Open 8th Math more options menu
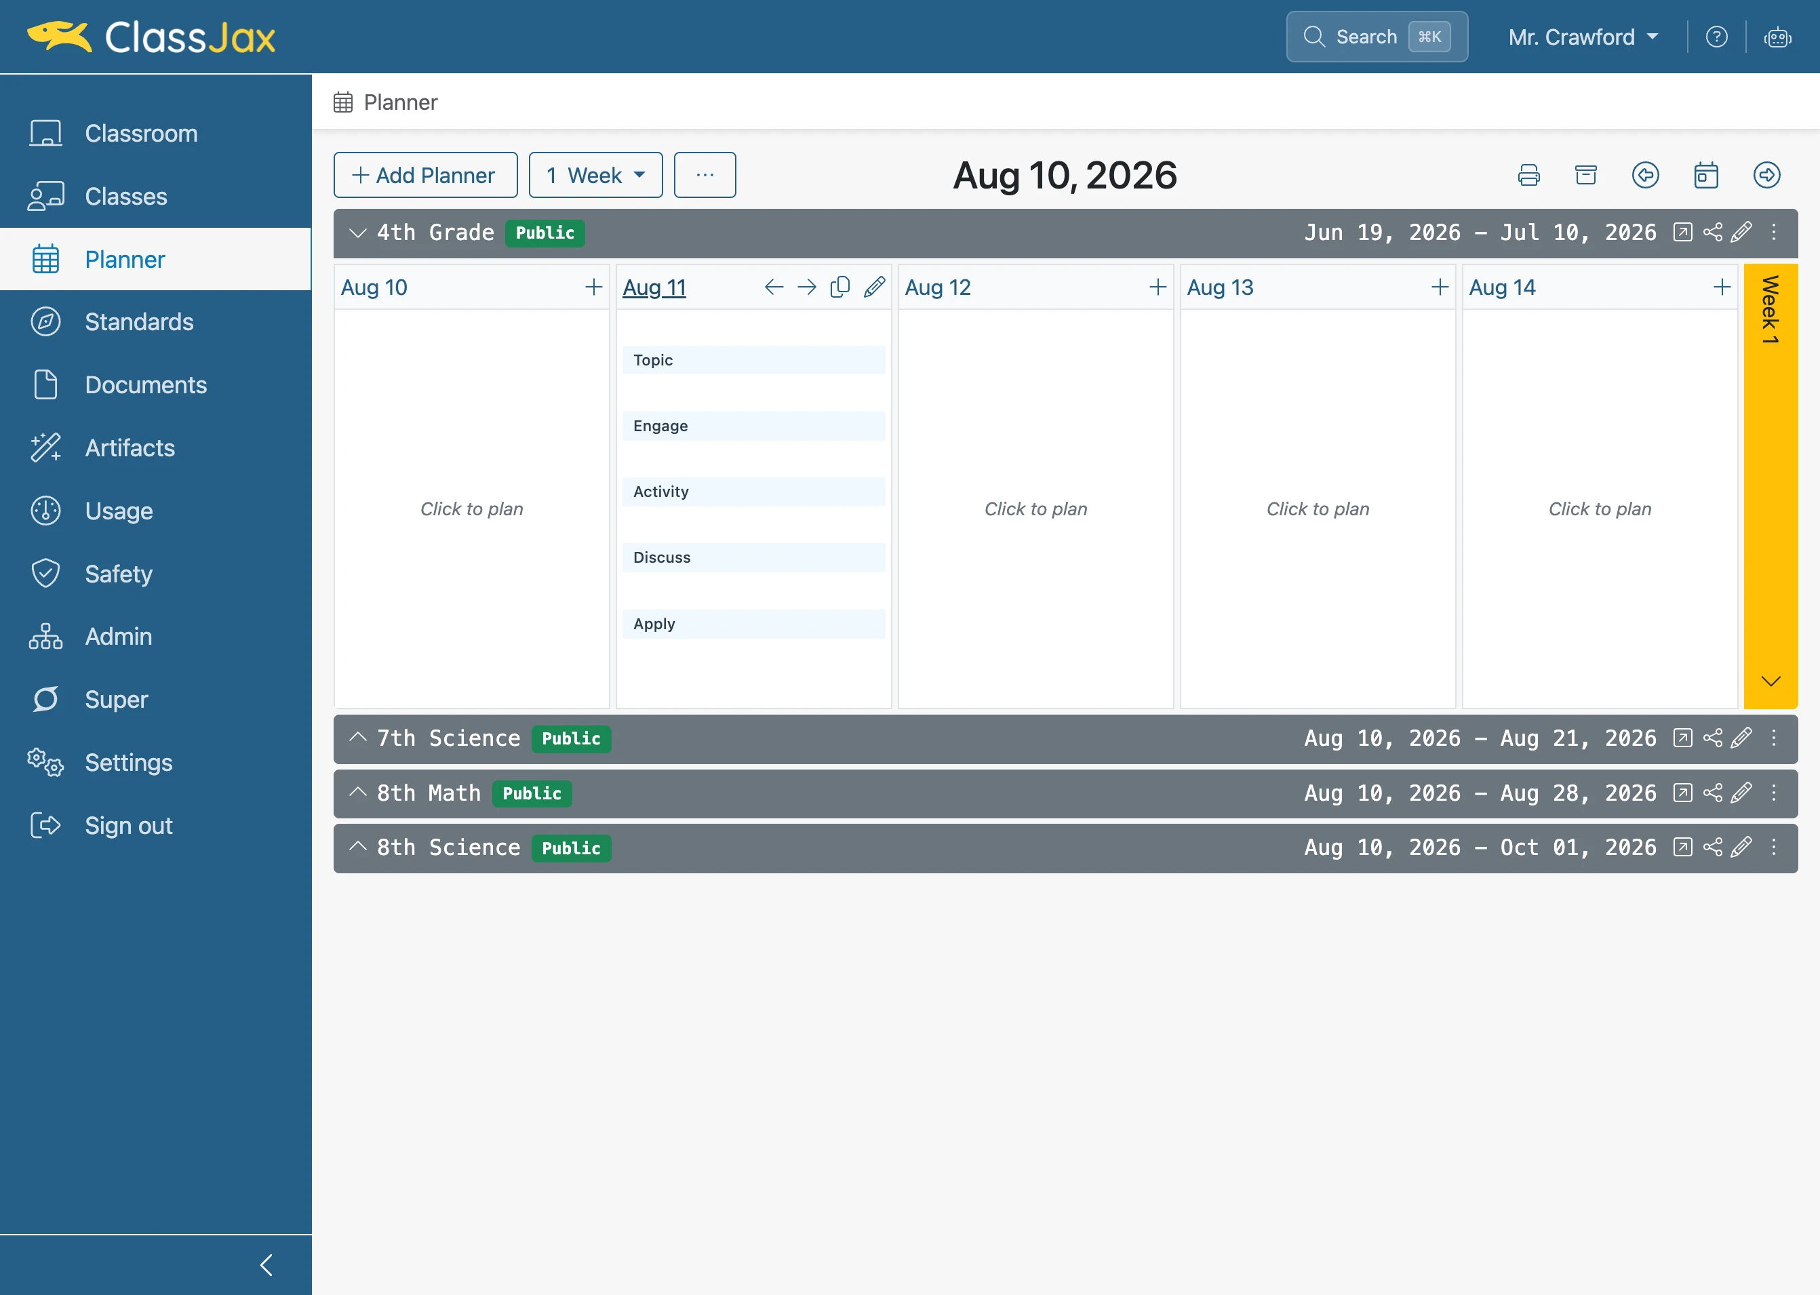The width and height of the screenshot is (1820, 1295). coord(1774,793)
